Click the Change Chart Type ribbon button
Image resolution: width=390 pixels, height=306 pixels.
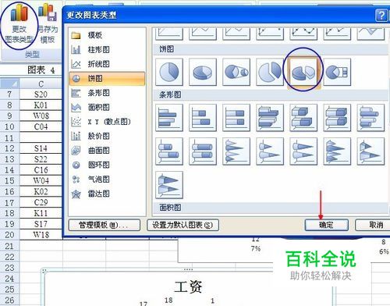click(x=19, y=24)
